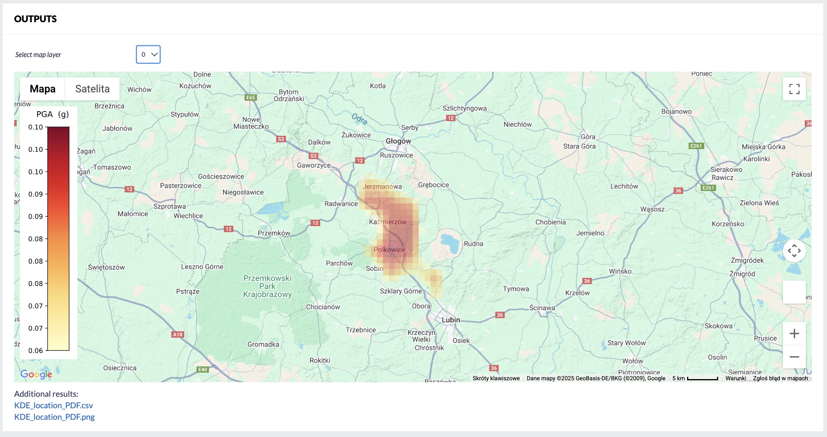Download KDE_location_PDF.csv file
Image resolution: width=827 pixels, height=437 pixels.
pyautogui.click(x=54, y=405)
